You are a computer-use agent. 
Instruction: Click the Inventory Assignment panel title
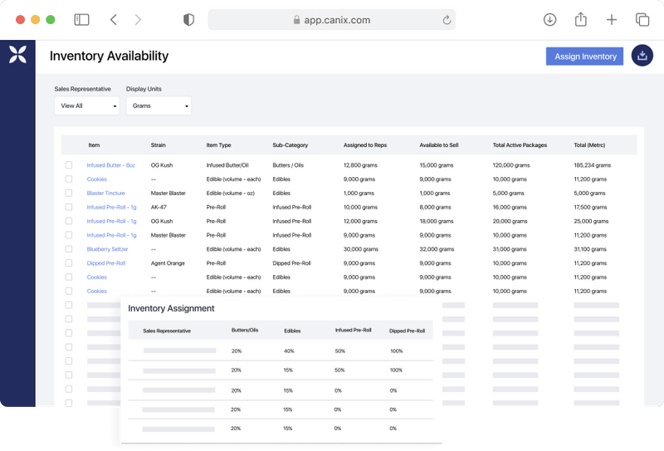(171, 308)
